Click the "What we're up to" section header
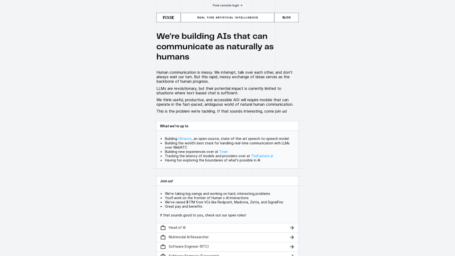455x256 pixels. click(174, 126)
